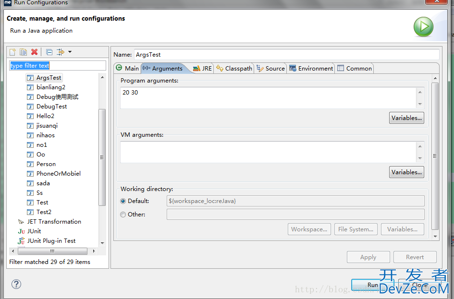Click the tree's scroll up arrow
Viewport: 454px width, 299px height.
pyautogui.click(x=102, y=77)
